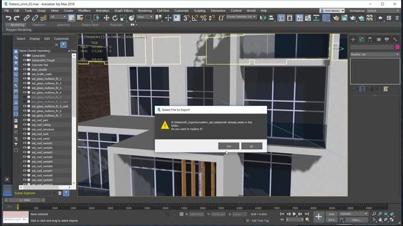
Task: Open the Scene Explorer Display menu
Action: (35, 39)
